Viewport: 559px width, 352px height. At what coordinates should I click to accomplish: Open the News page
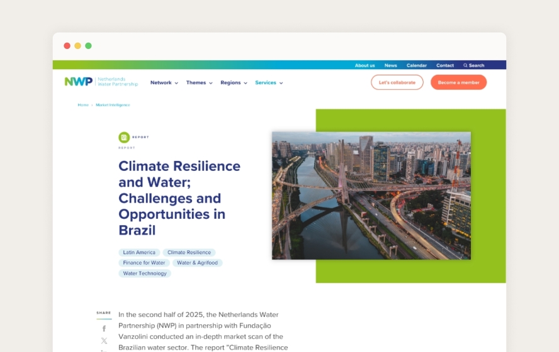(391, 65)
